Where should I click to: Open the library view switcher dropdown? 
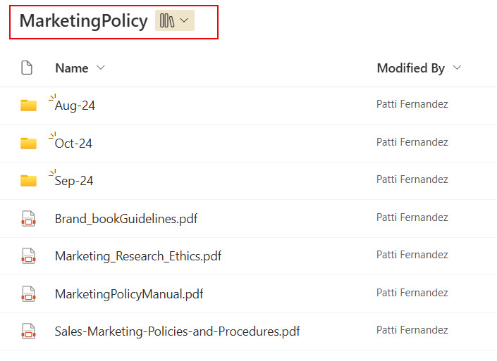(175, 21)
